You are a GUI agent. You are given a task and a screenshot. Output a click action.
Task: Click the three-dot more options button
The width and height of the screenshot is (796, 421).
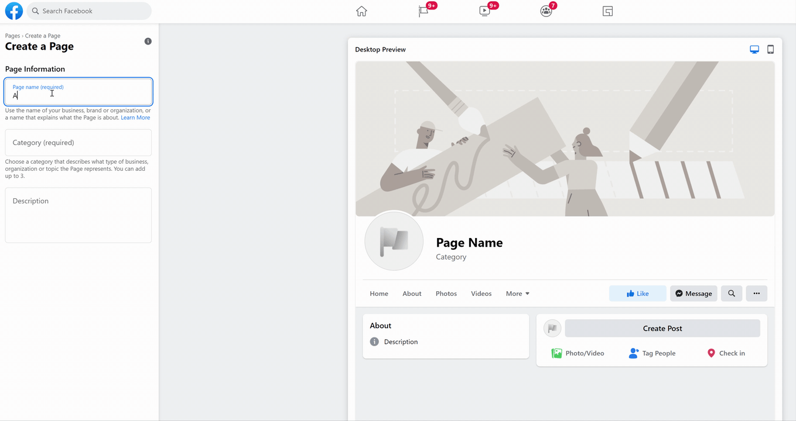pos(756,293)
